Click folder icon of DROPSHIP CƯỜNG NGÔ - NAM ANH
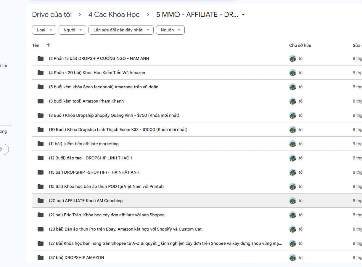This screenshot has width=362, height=267. 41,58
